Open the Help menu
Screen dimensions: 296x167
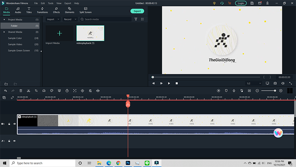tap(77, 3)
